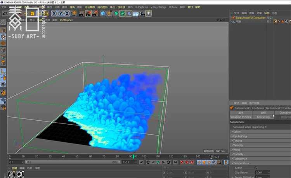Click the Floor environment icon
Viewport: 291px width, 178px height.
(135, 14)
